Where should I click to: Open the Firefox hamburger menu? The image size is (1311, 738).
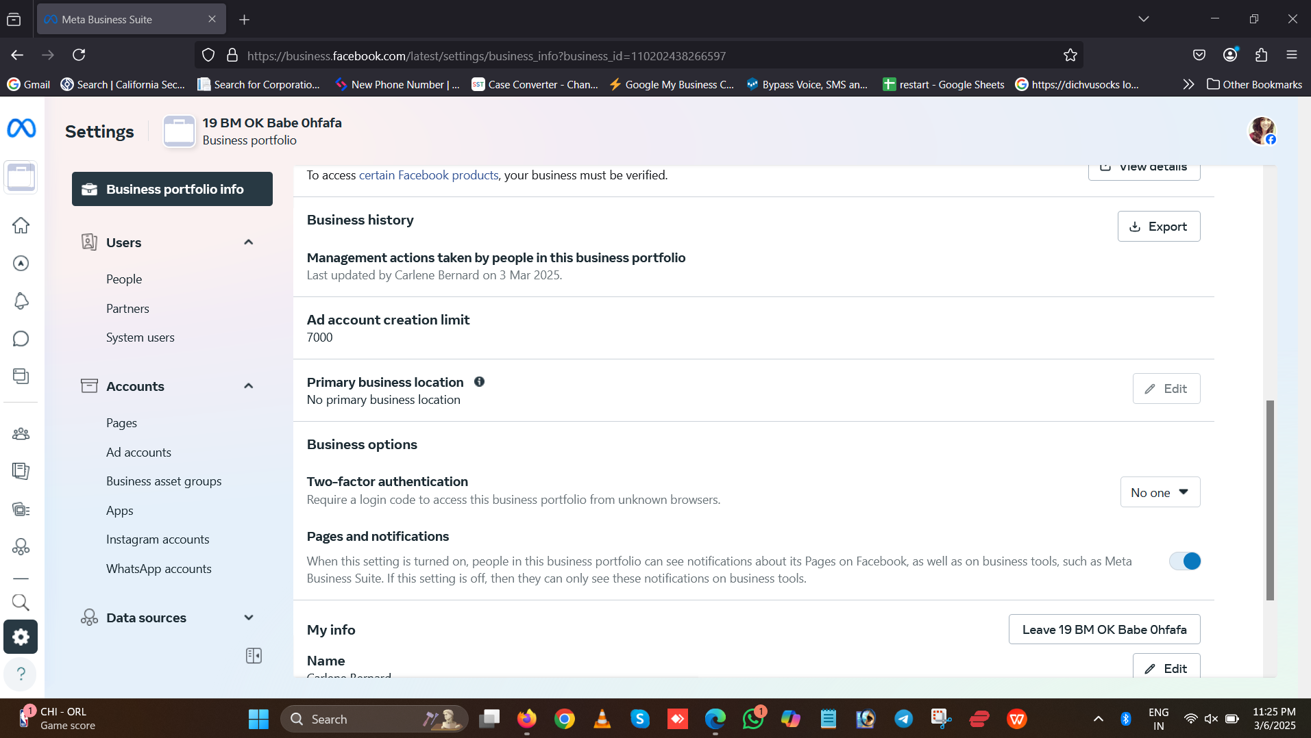(1292, 55)
